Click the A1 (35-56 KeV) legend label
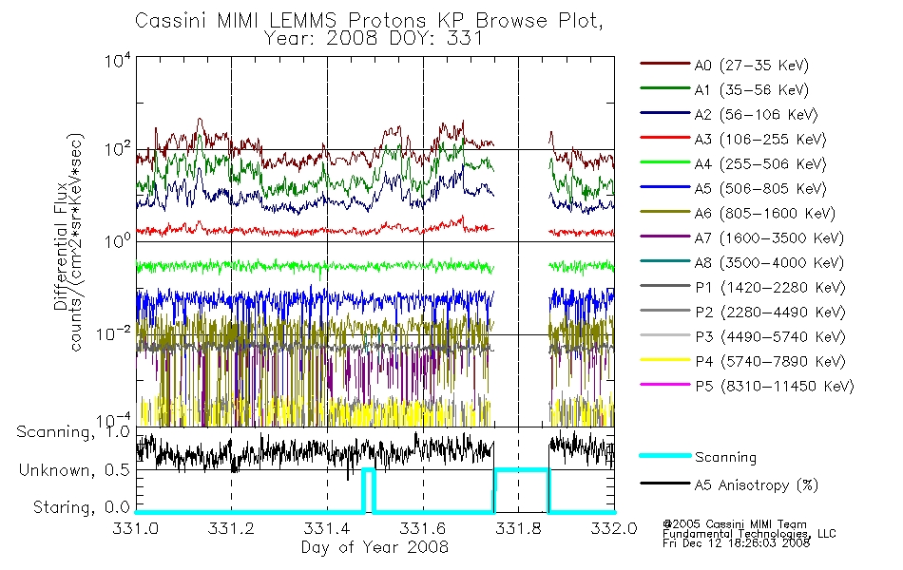This screenshot has width=903, height=570. tap(751, 90)
